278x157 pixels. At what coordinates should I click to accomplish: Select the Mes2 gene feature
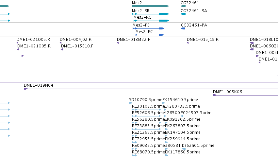coord(150,6)
